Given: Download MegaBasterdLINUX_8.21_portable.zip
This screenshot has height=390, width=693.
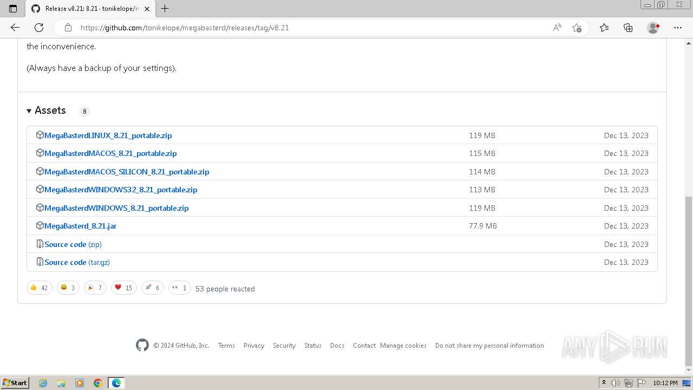Looking at the screenshot, I should pyautogui.click(x=108, y=135).
